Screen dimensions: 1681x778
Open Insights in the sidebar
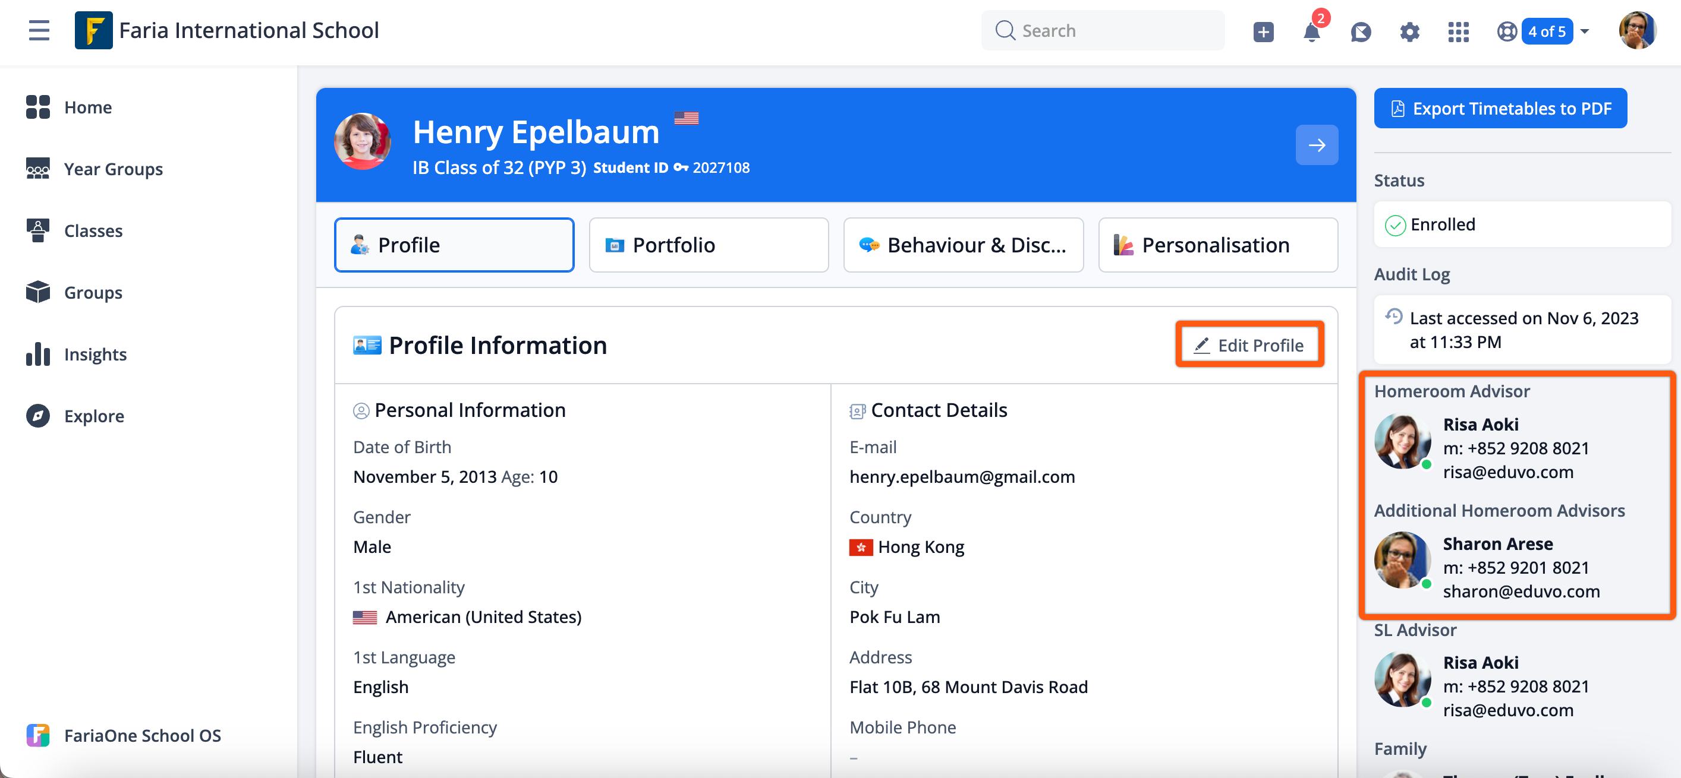[x=95, y=354]
